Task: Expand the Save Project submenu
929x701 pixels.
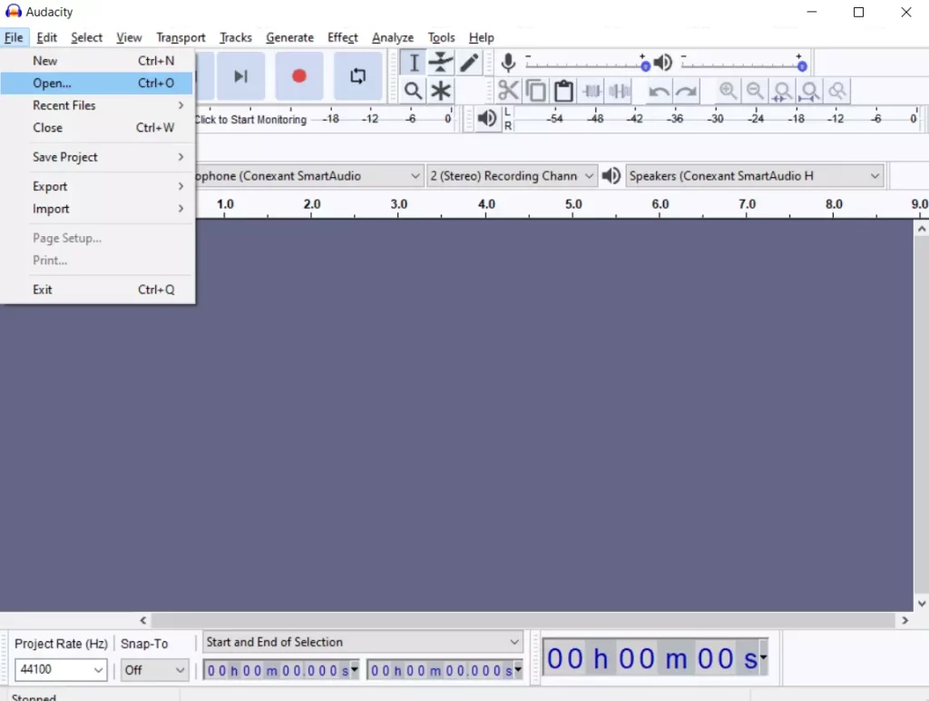Action: pyautogui.click(x=98, y=157)
